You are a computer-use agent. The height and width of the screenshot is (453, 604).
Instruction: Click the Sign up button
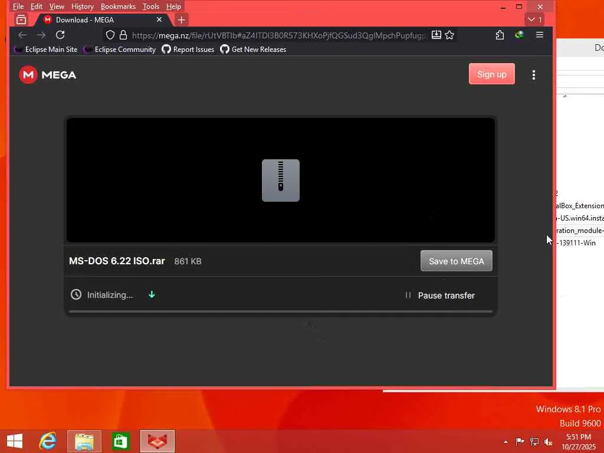491,74
